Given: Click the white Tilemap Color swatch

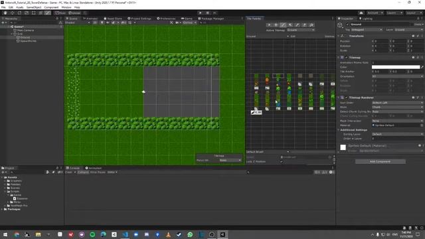Looking at the screenshot, I should click(x=396, y=67).
